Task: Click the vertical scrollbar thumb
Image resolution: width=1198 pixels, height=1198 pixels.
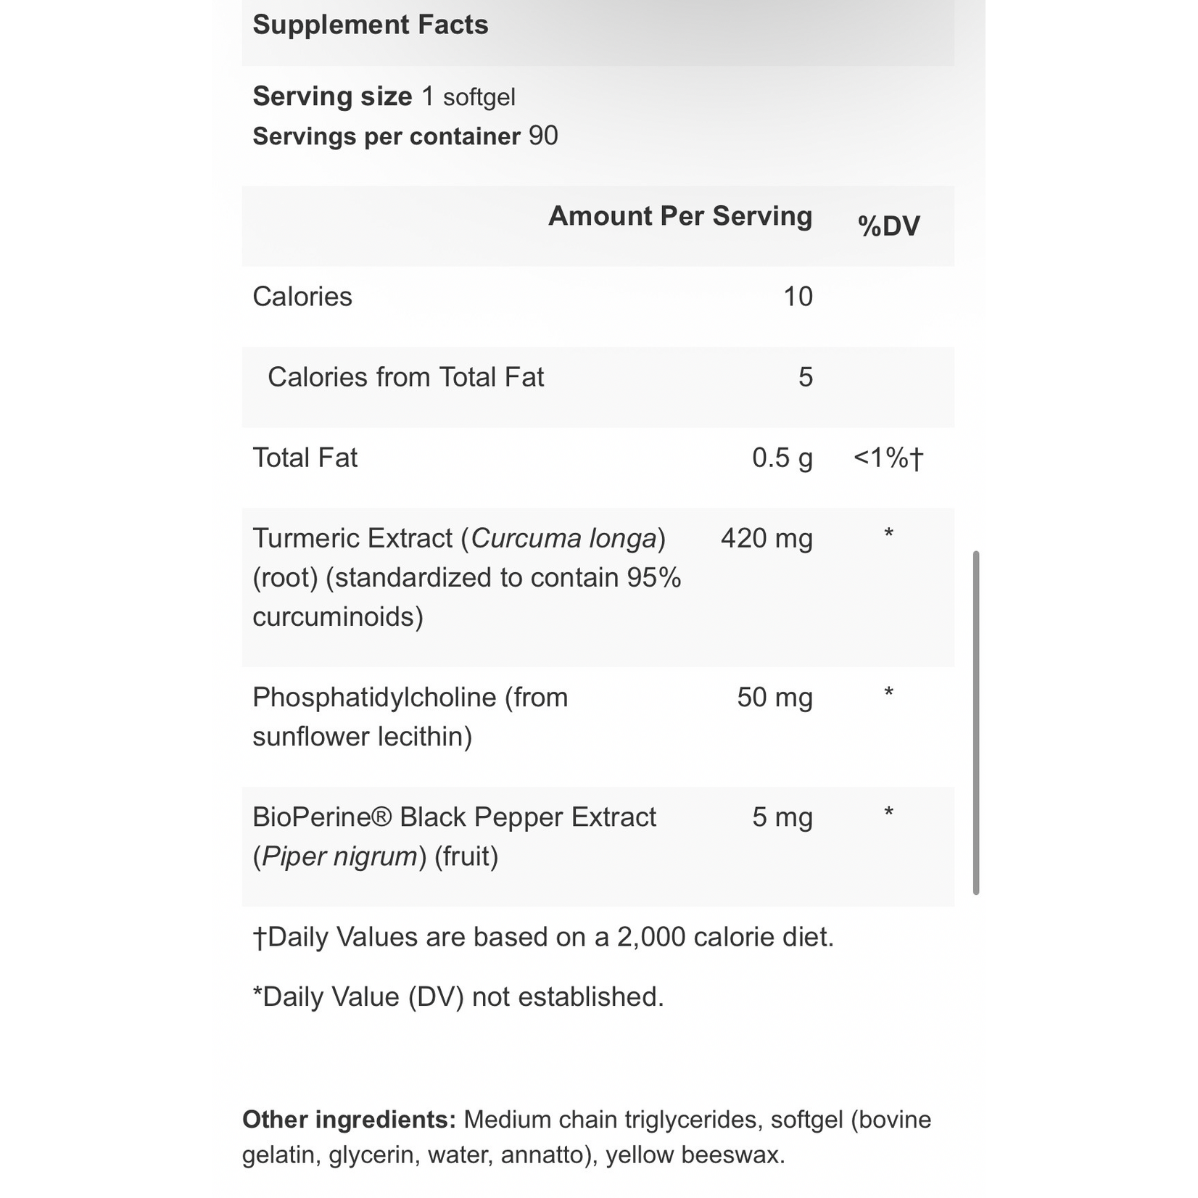Action: point(976,723)
